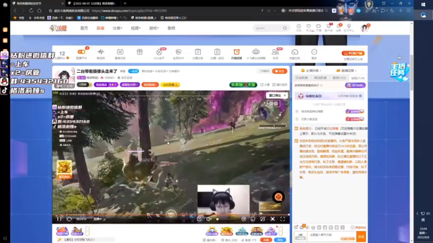
Task: Close the 窗口弹出 popup in video
Action: coord(285,96)
